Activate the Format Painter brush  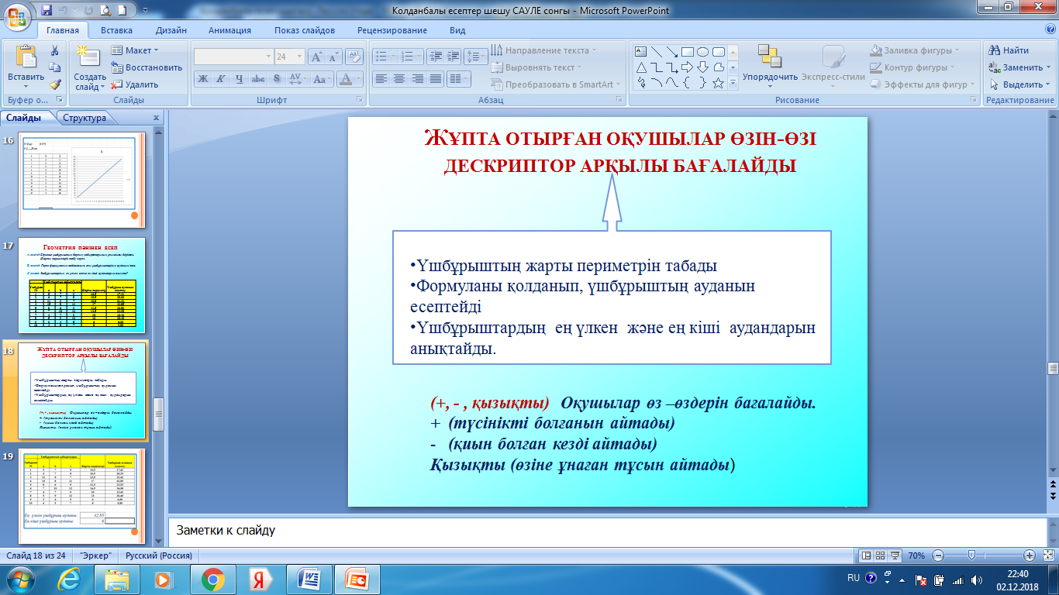coord(55,84)
